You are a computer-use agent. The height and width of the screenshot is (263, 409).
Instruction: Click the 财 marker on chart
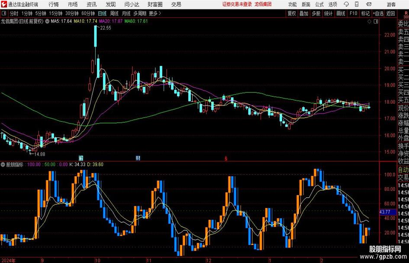[x=138, y=158]
